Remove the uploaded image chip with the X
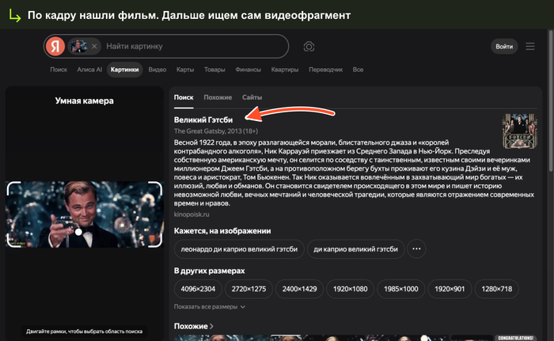The height and width of the screenshot is (341, 554). [94, 47]
